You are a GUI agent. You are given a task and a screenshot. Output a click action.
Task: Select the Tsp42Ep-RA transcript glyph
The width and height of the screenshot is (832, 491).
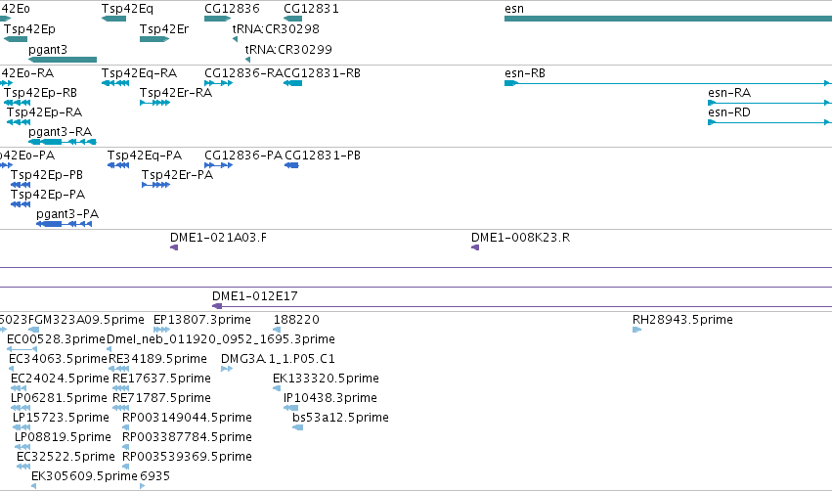click(19, 122)
